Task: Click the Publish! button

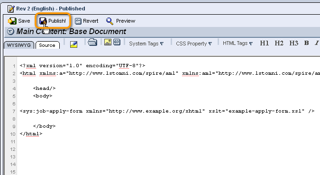Action: 53,21
